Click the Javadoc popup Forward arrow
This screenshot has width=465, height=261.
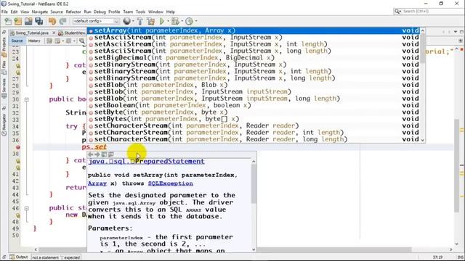(x=97, y=154)
